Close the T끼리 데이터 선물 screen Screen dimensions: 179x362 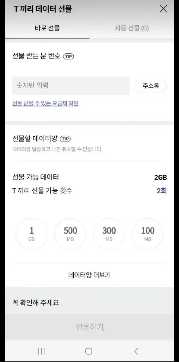pyautogui.click(x=163, y=9)
